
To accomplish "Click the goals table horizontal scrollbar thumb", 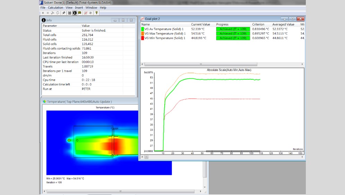I will pyautogui.click(x=201, y=64).
